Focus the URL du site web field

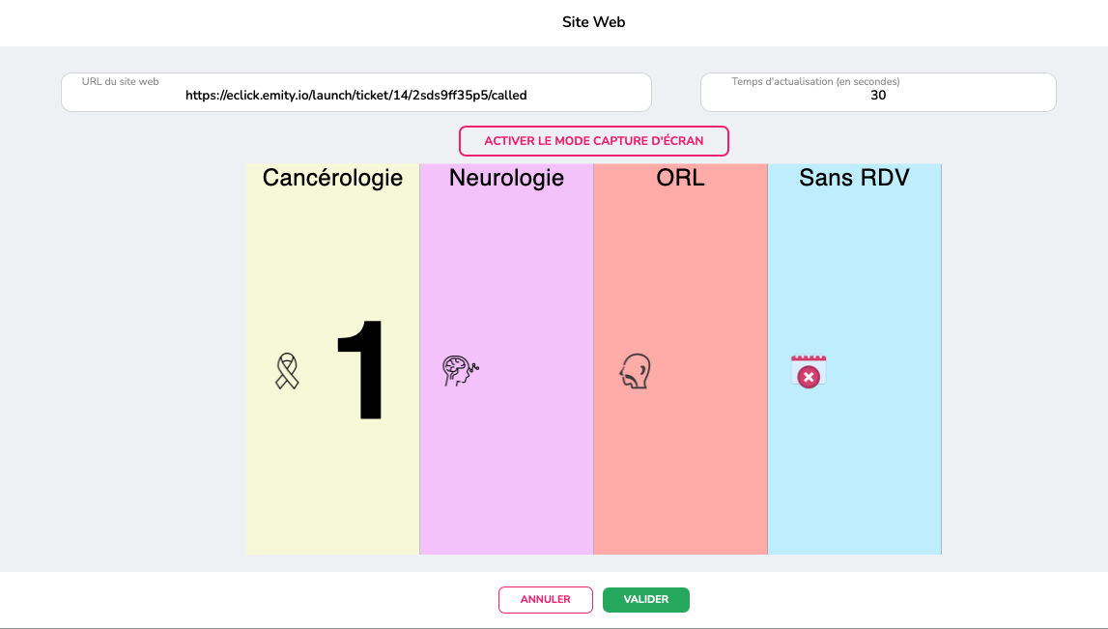point(356,93)
